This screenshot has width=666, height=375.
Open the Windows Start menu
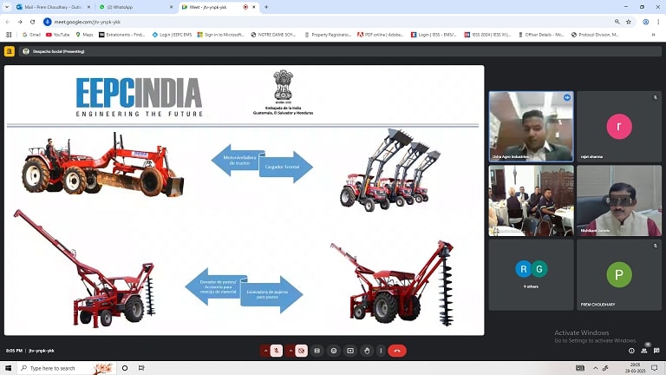click(x=9, y=368)
